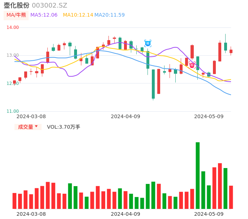
Task: Click the 14.00 price axis label
Action: pos(13,27)
